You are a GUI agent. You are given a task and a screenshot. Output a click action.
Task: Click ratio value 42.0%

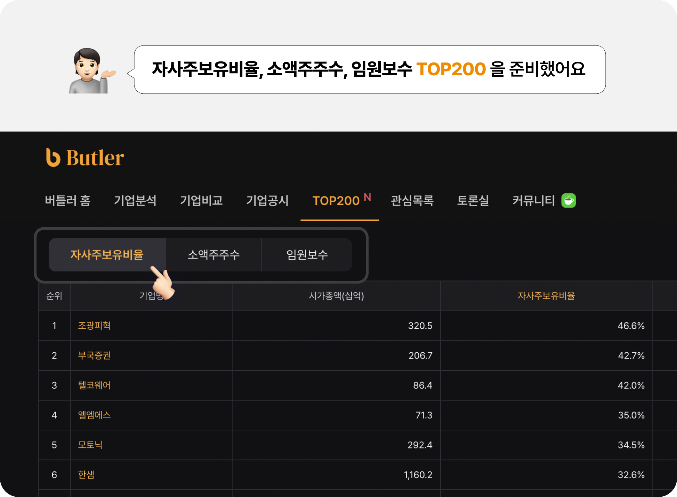(x=631, y=385)
